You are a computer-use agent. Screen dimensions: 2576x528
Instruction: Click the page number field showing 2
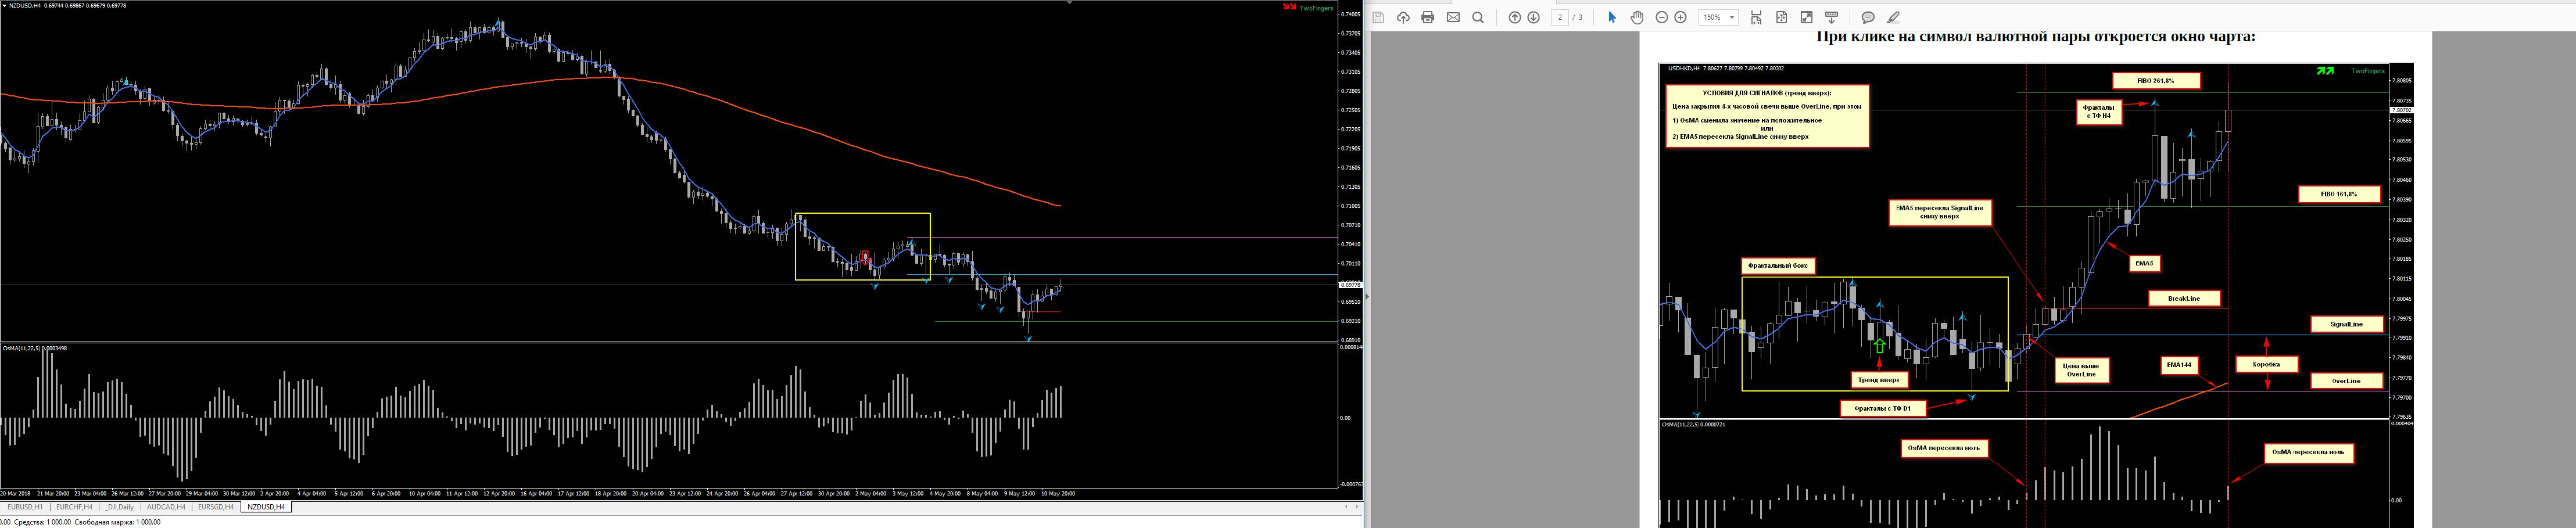[1560, 17]
